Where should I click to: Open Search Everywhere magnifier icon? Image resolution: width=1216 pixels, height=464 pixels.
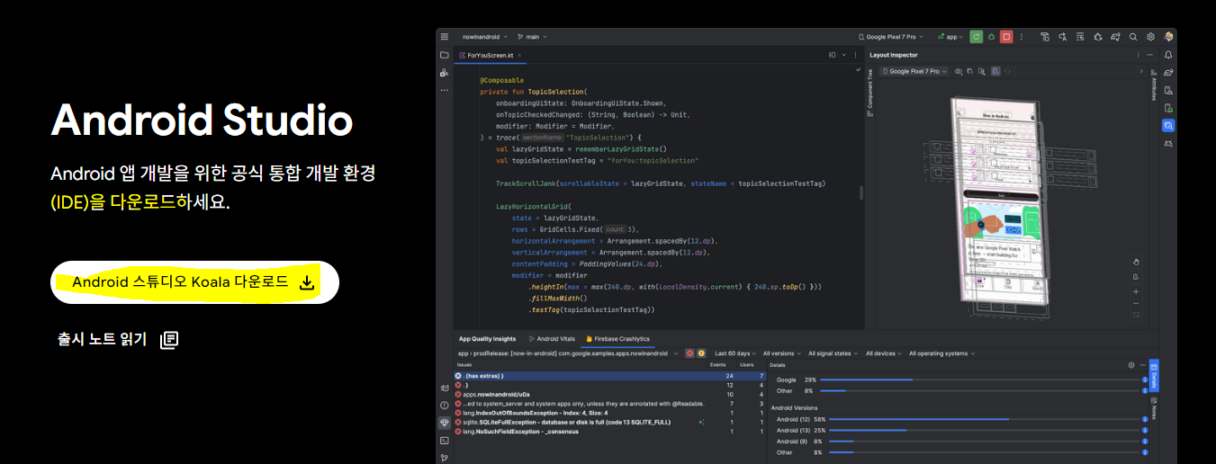tap(1133, 37)
